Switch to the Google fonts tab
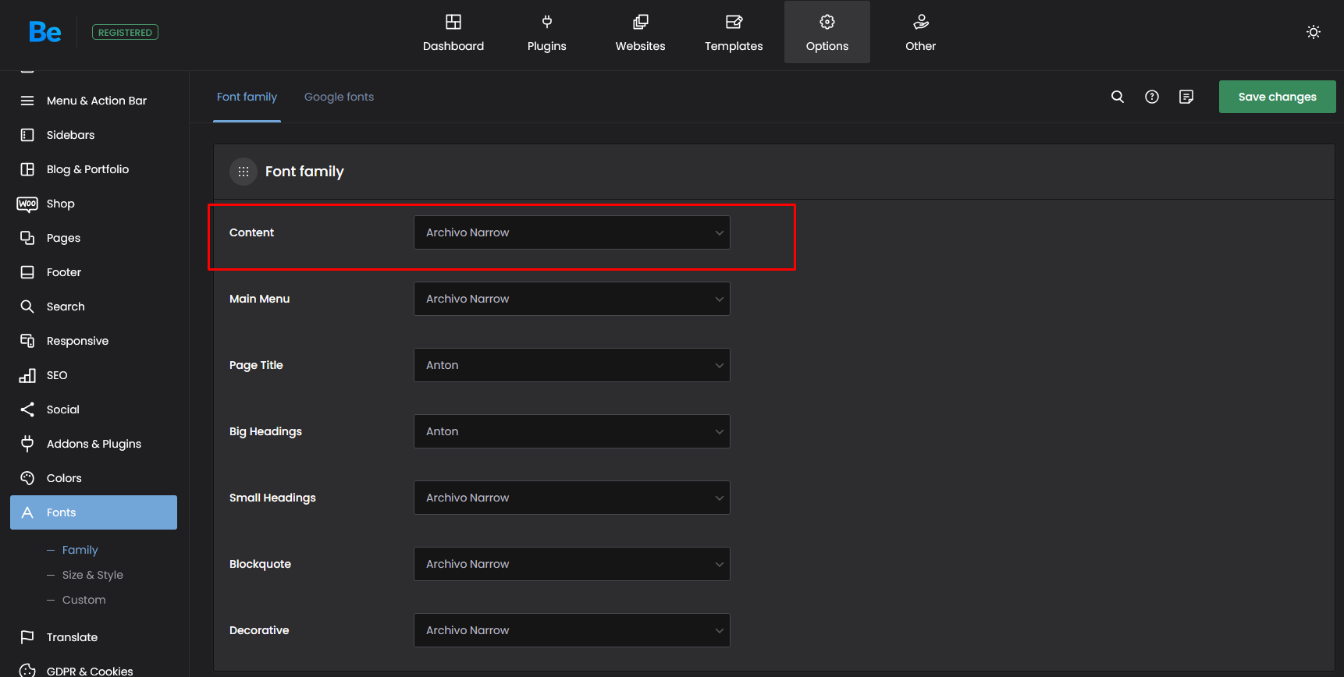1344x677 pixels. (x=339, y=97)
